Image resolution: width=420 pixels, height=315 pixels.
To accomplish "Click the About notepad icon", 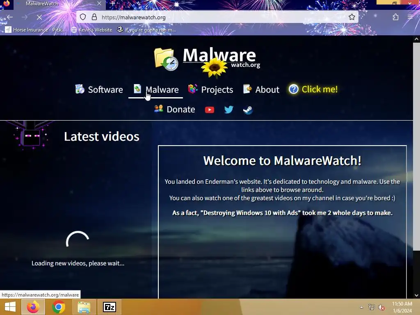I will tap(247, 89).
